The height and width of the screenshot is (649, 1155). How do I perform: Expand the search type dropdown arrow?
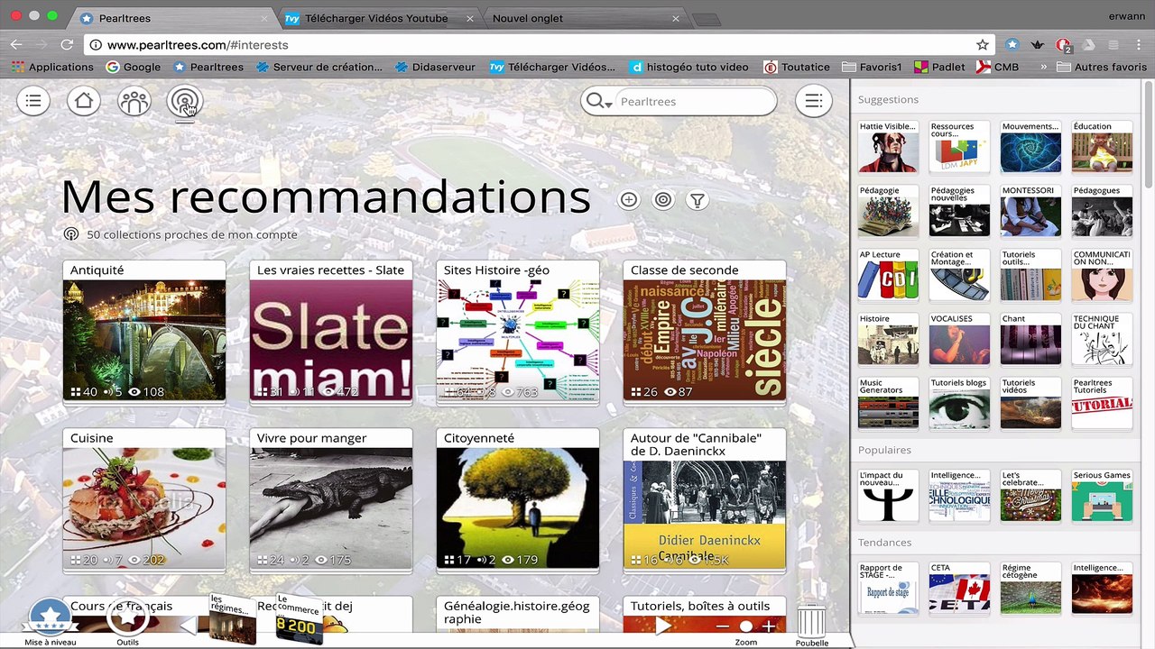point(610,105)
